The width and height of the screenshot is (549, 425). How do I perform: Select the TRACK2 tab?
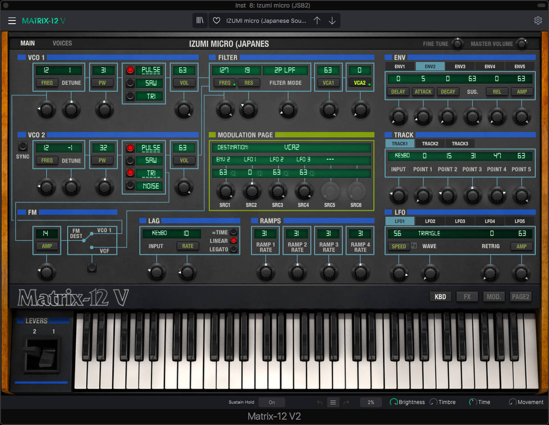coord(430,144)
